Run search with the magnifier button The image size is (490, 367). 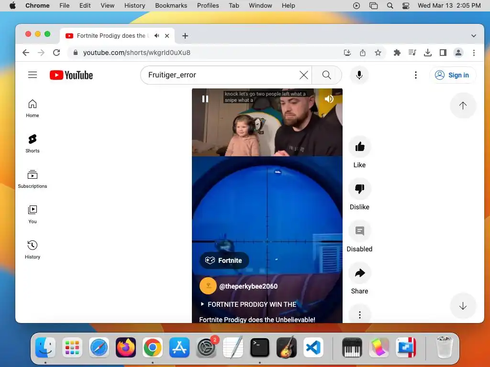(x=326, y=75)
